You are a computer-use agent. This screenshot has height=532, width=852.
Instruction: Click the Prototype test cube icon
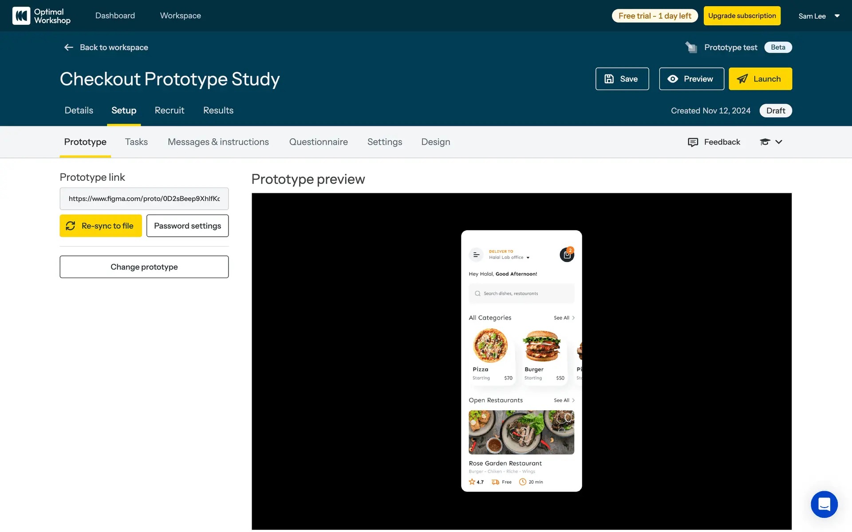(x=691, y=47)
